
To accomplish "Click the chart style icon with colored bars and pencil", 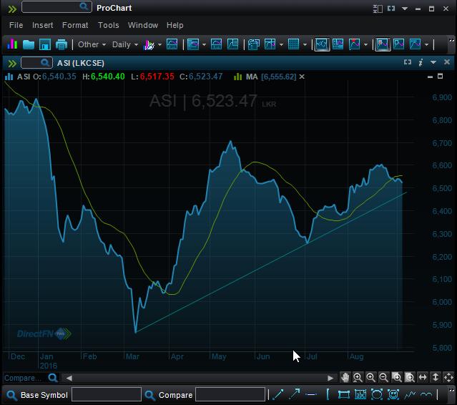I will (149, 45).
